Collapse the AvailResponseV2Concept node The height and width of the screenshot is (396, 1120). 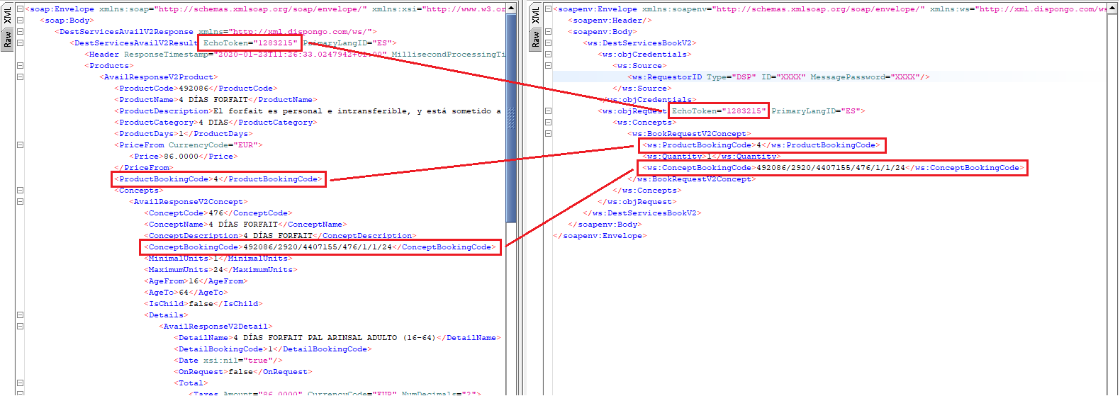coord(20,202)
